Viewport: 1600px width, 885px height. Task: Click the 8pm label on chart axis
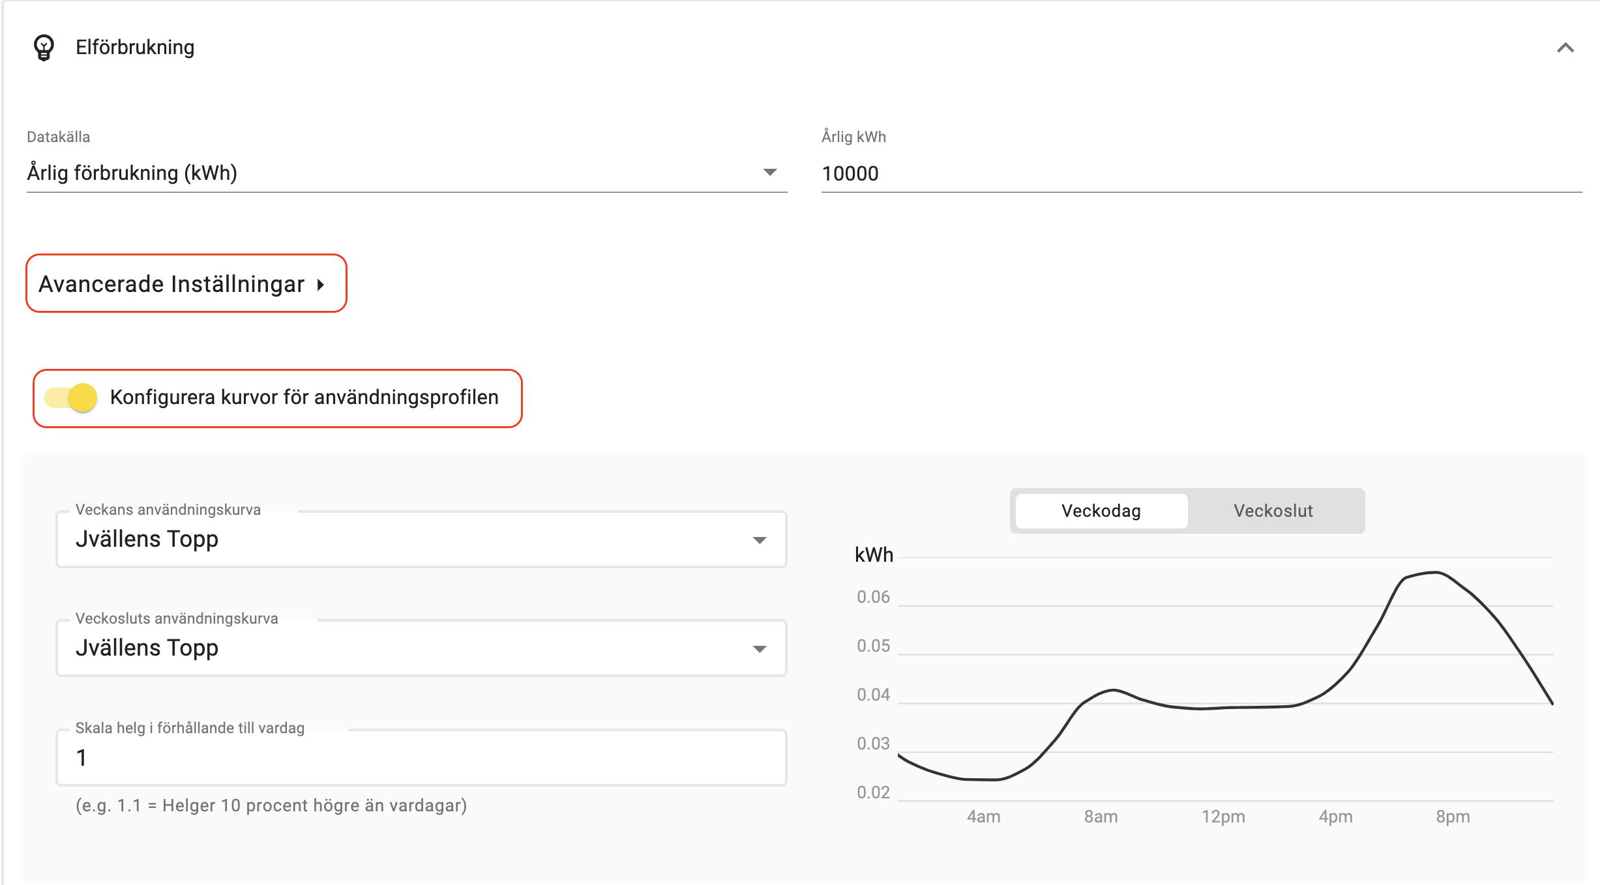pyautogui.click(x=1453, y=817)
